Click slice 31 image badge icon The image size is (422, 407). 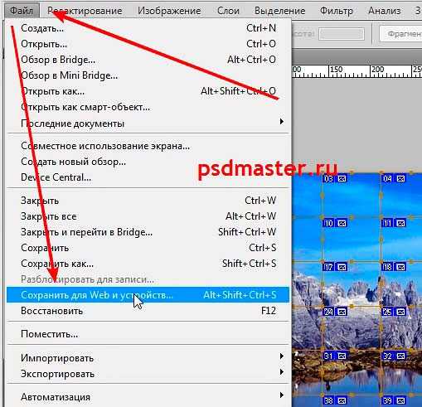[342, 356]
